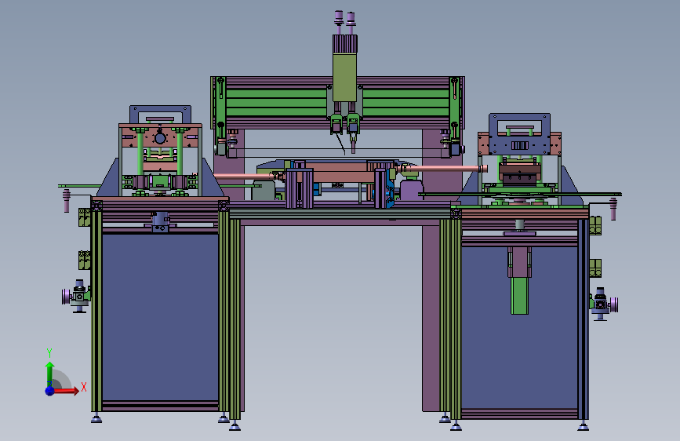Click the red X axis arrow of the triad
This screenshot has height=441, width=680.
point(66,391)
